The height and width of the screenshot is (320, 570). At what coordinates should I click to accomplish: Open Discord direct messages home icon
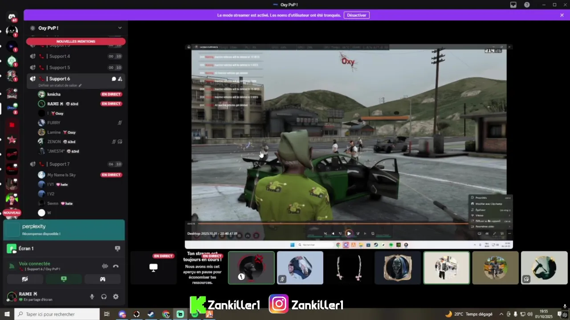(x=12, y=17)
